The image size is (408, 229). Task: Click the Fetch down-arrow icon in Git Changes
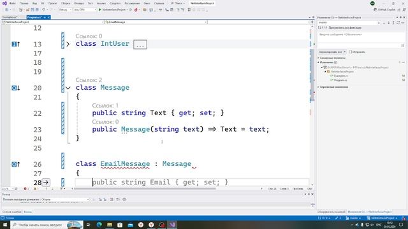(x=384, y=23)
